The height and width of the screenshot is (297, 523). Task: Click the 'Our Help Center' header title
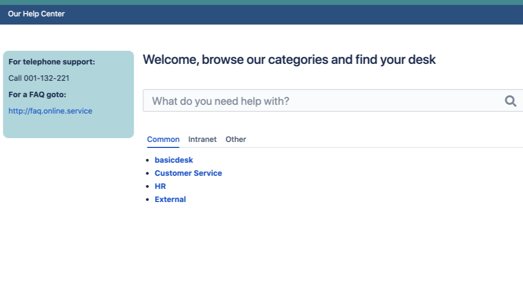[x=36, y=14]
